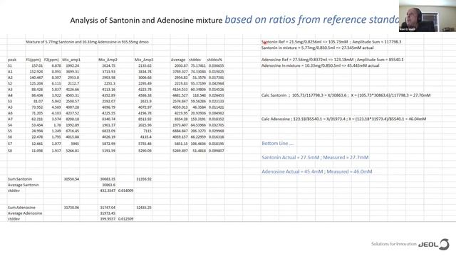Click the 'peak' column header
Viewport: 456px width, 256px height.
(12, 60)
